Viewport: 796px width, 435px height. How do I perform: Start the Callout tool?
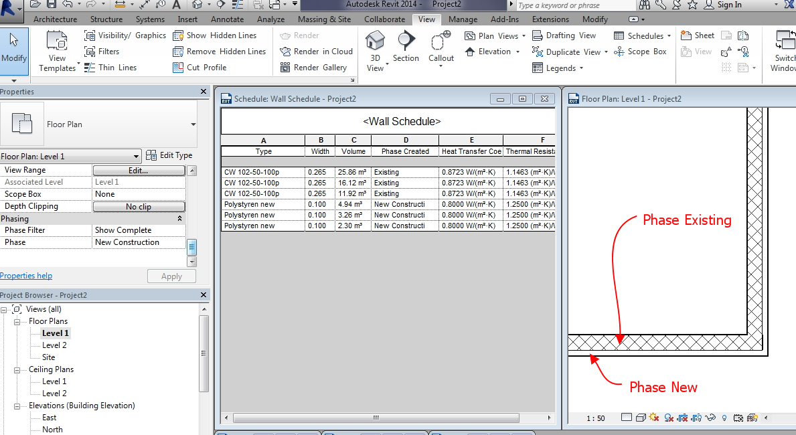click(441, 48)
